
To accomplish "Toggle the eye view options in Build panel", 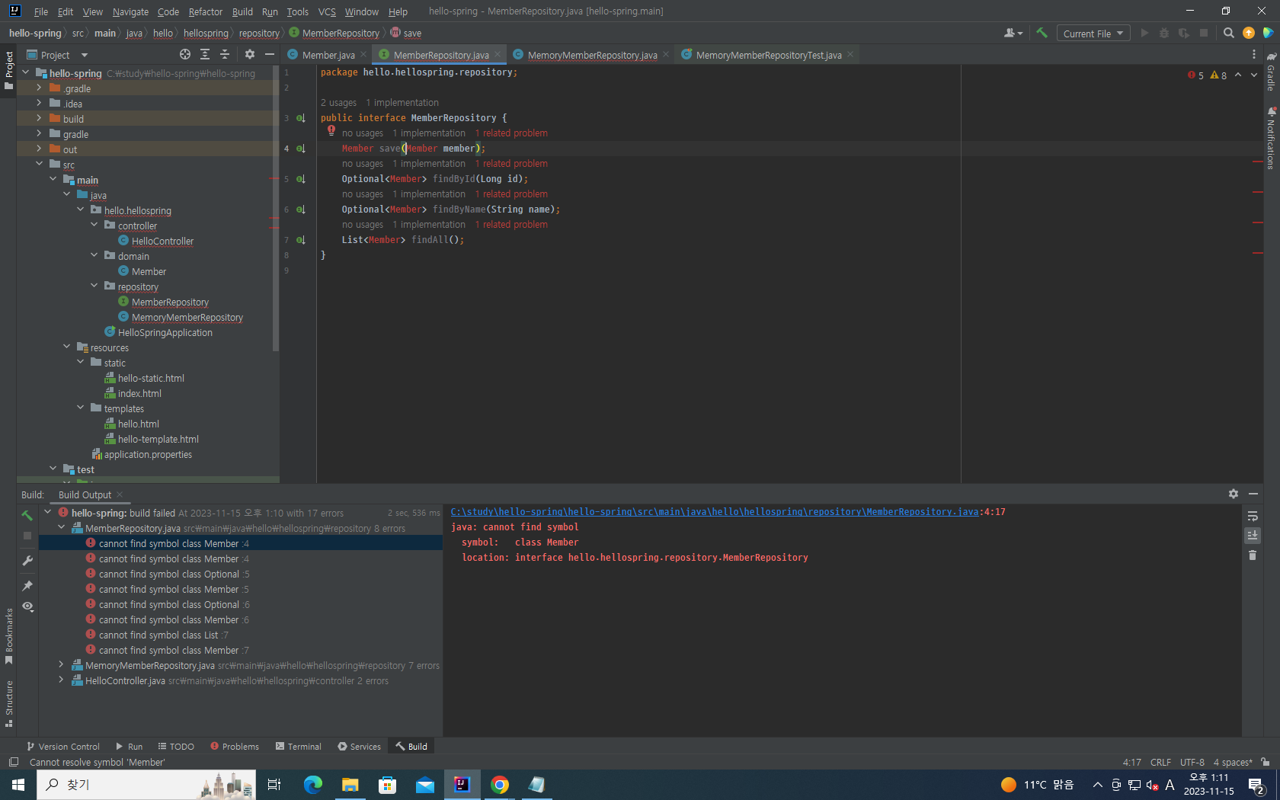I will pos(27,606).
